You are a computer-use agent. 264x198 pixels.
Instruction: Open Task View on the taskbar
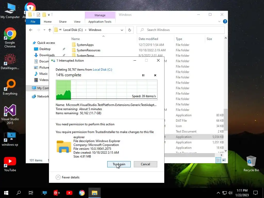31,193
